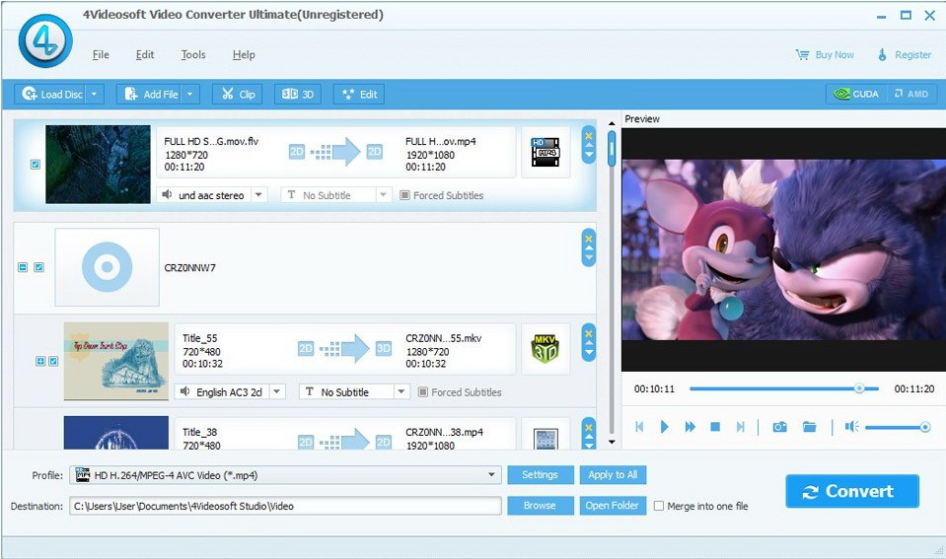Play the preview video
The width and height of the screenshot is (946, 559).
tap(664, 427)
